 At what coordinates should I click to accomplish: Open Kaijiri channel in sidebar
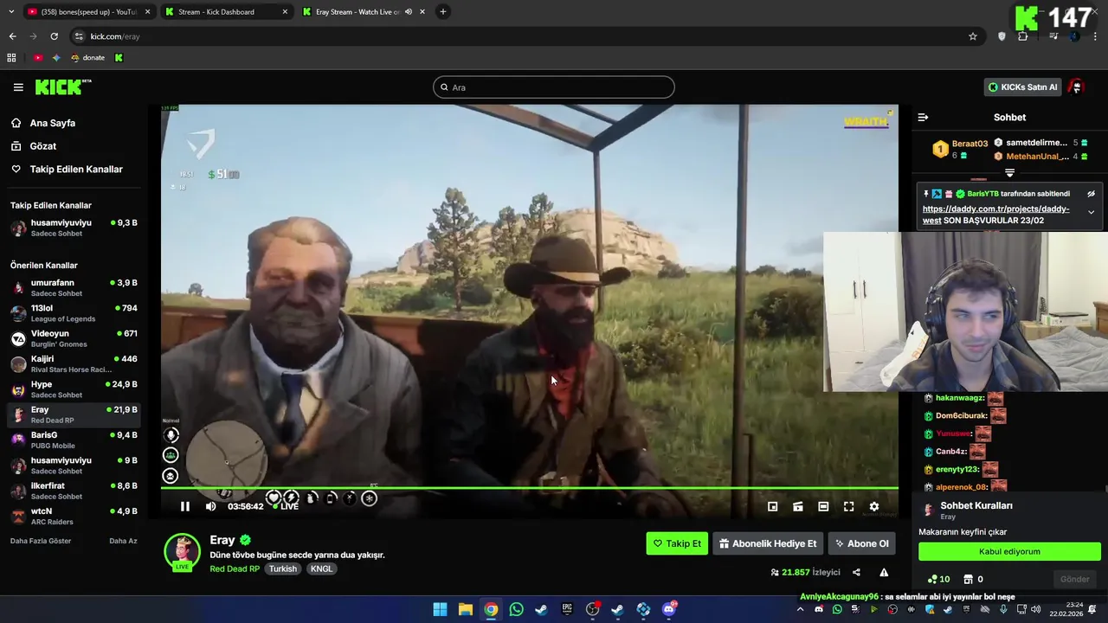(x=74, y=364)
